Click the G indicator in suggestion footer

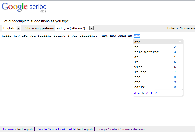coord(143,93)
